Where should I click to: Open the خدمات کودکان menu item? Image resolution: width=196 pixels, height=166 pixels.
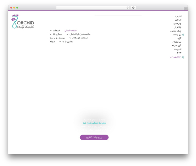coord(80,38)
